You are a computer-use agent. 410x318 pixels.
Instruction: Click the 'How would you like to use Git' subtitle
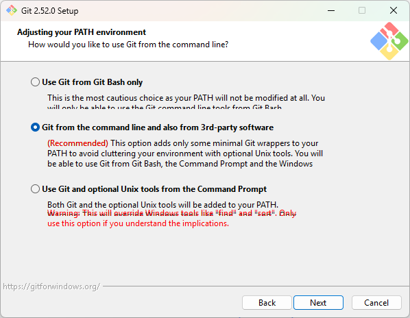tap(128, 45)
